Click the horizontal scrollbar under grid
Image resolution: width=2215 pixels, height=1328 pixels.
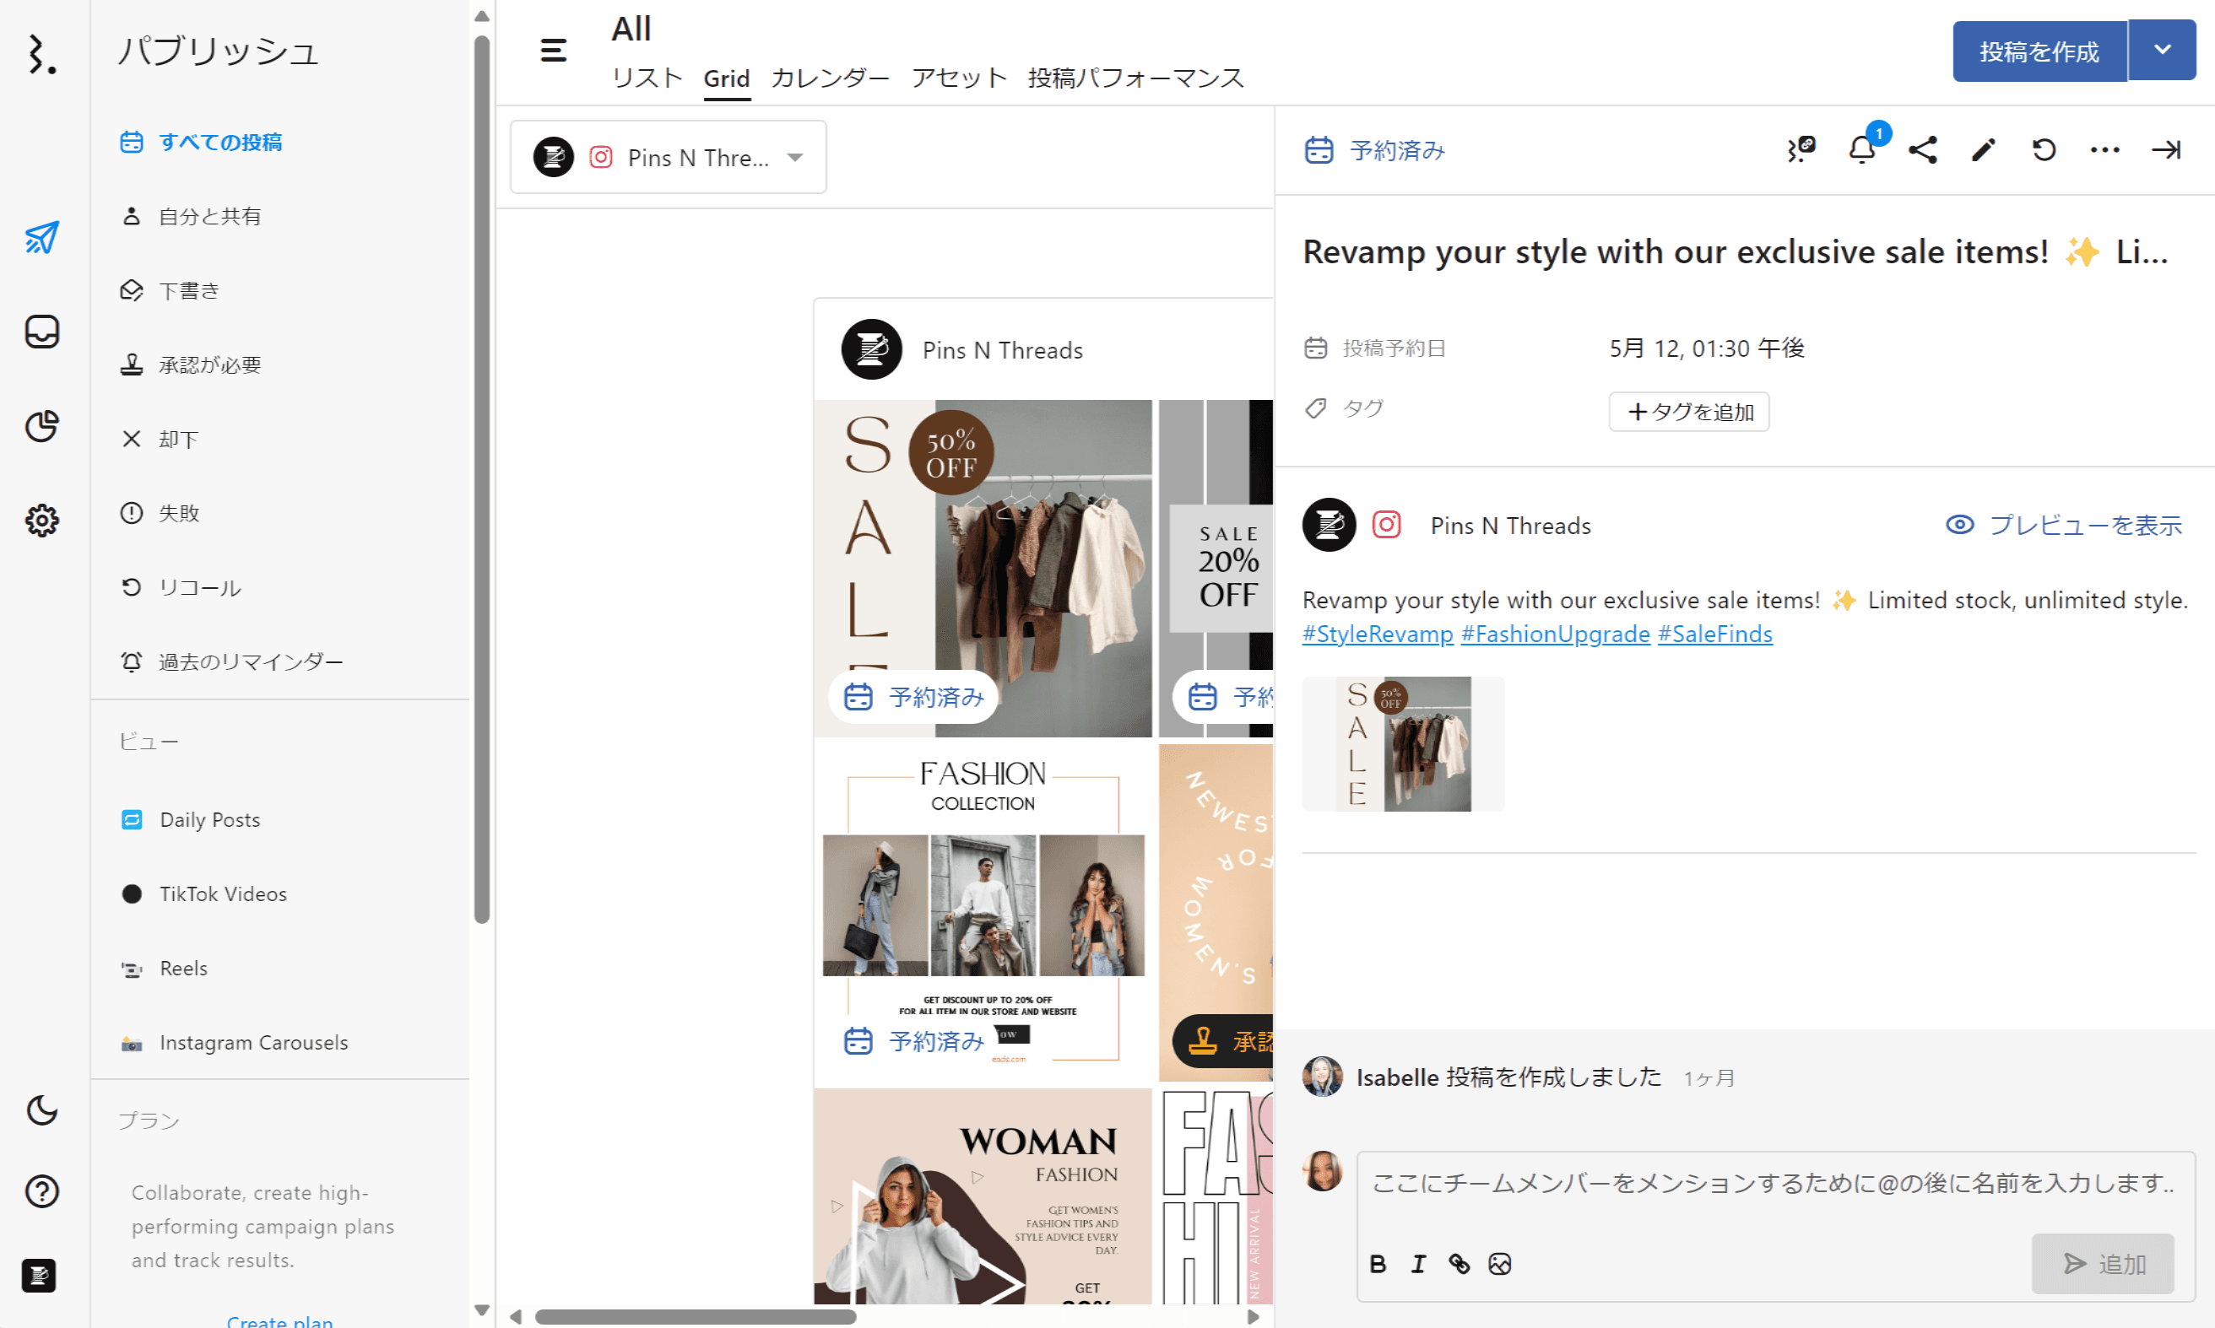coord(696,1316)
